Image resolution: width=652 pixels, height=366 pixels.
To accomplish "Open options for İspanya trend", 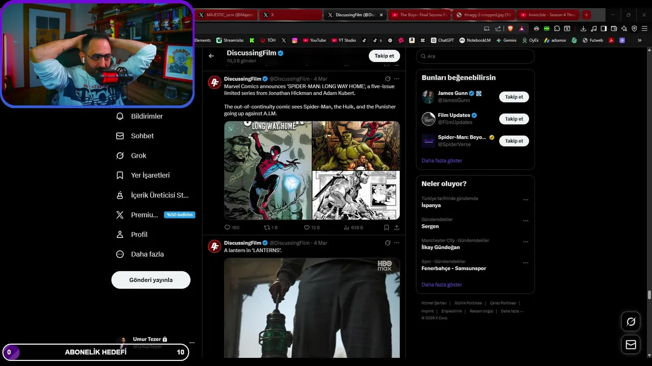I will pyautogui.click(x=526, y=200).
